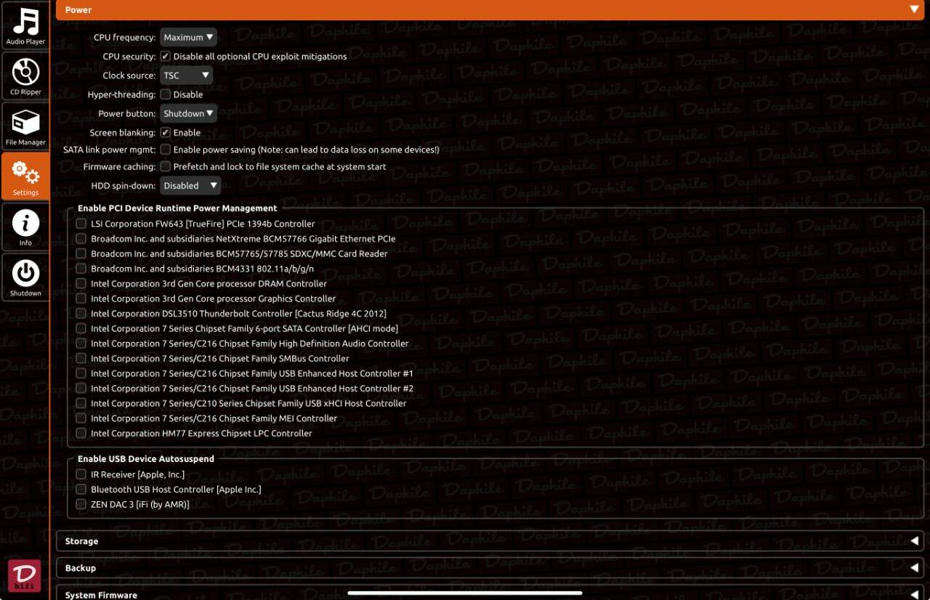Click 'Enable USB Device Autosuspend' heading
Screen dimensions: 930x600
[x=146, y=459]
